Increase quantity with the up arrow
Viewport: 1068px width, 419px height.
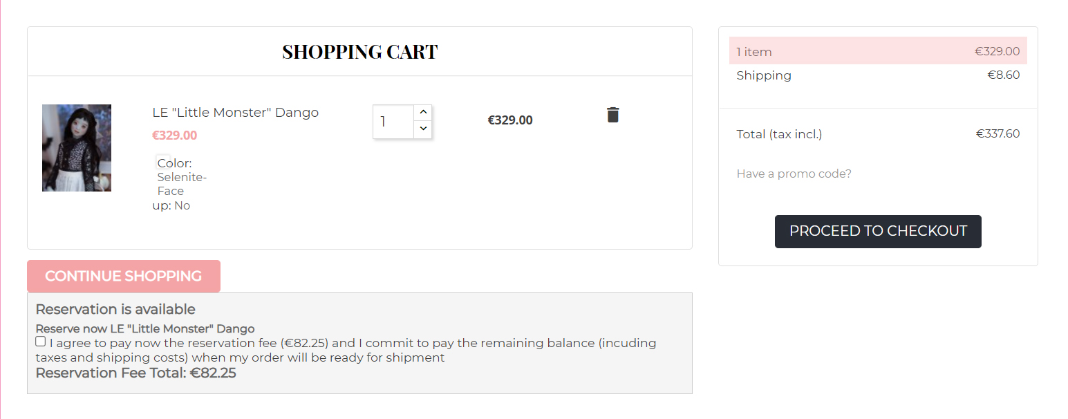pyautogui.click(x=423, y=113)
